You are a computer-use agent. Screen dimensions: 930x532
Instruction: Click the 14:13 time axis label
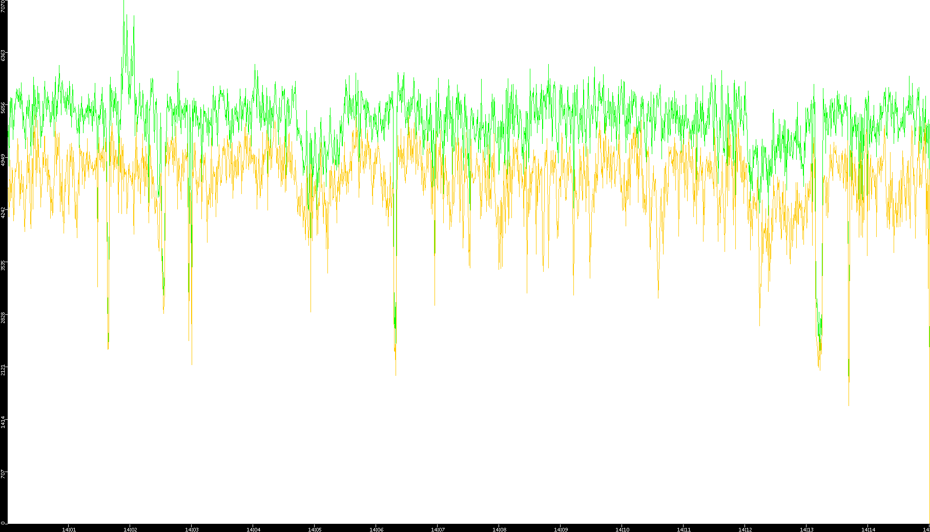[x=807, y=529]
